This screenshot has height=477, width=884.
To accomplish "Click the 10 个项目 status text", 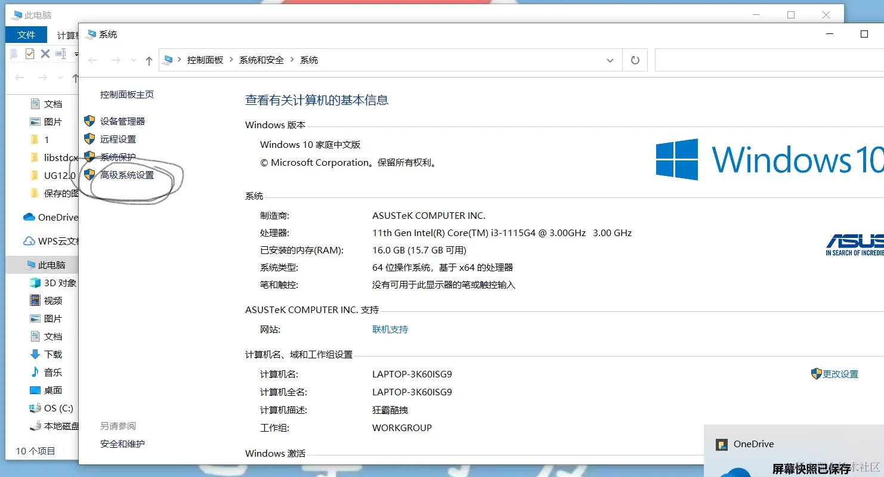I will 35,451.
